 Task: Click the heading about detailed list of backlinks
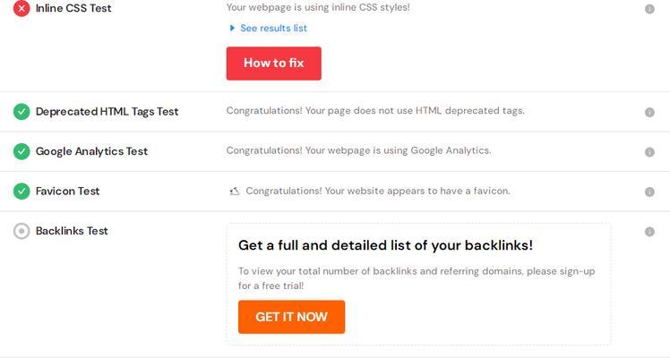(385, 245)
